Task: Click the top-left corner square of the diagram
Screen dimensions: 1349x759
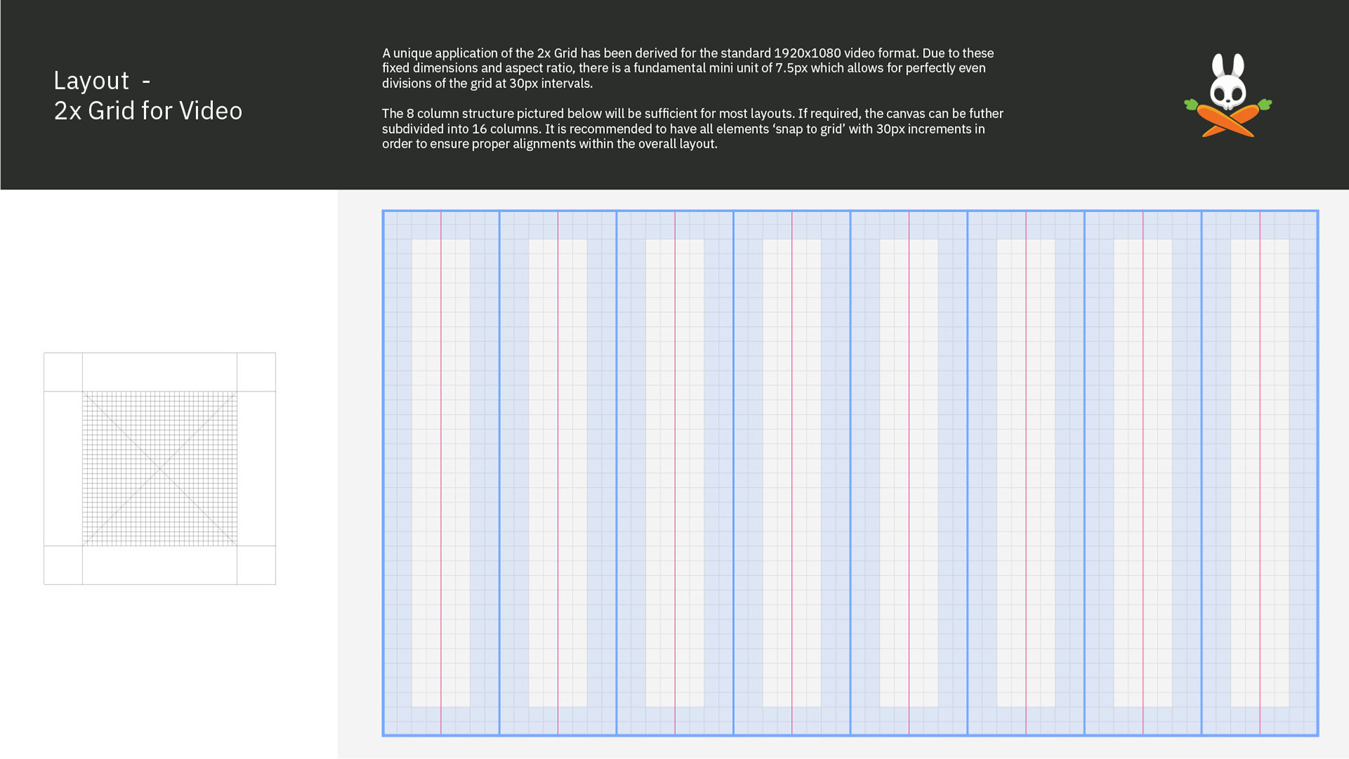Action: pyautogui.click(x=63, y=372)
